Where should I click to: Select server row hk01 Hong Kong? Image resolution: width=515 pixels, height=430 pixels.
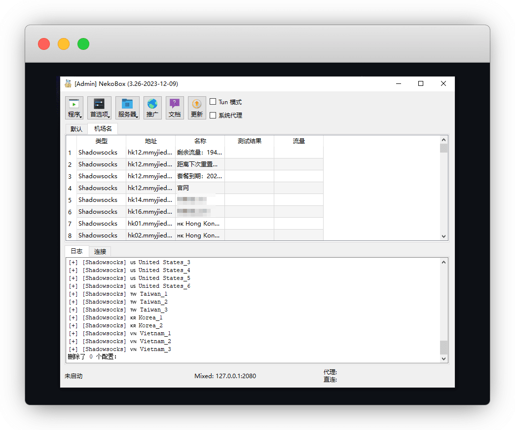tap(199, 224)
